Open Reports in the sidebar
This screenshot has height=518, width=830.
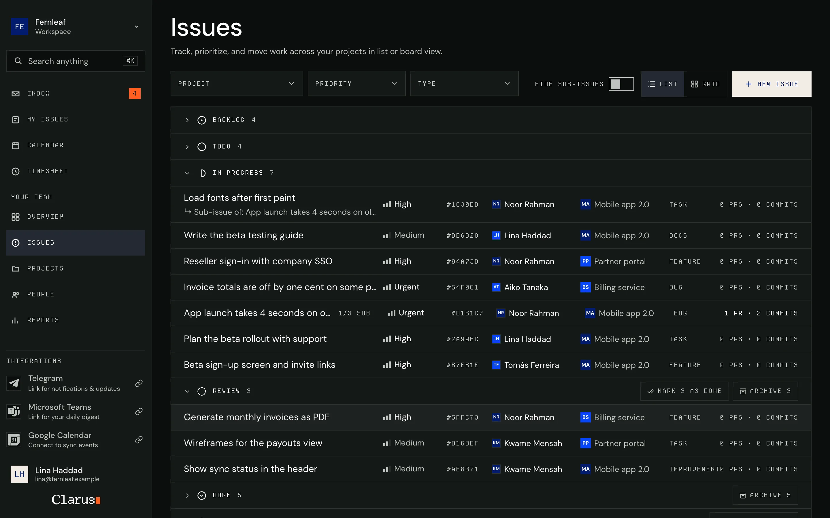click(76, 320)
